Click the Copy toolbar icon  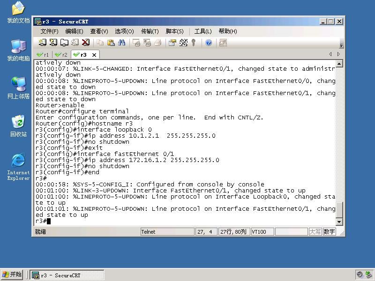pos(100,43)
